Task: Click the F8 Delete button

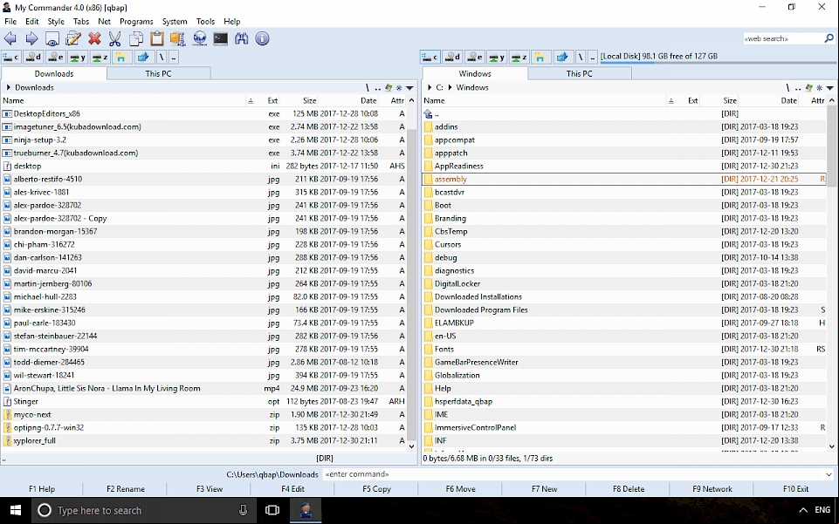Action: click(x=629, y=489)
